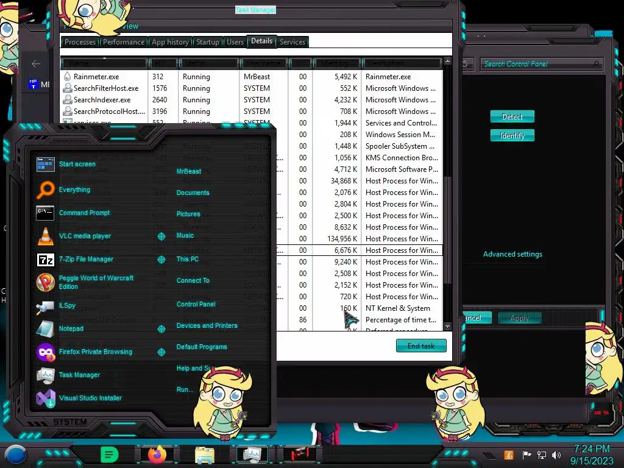Select Task Manager taskbar button
This screenshot has width=624, height=468.
tap(252, 455)
